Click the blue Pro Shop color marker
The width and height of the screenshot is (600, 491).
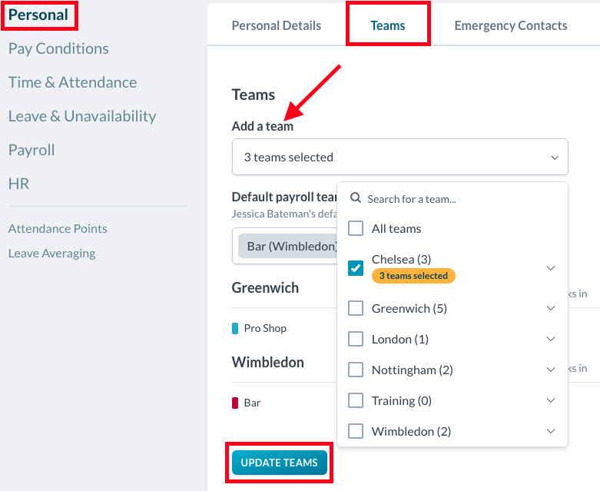pos(235,328)
